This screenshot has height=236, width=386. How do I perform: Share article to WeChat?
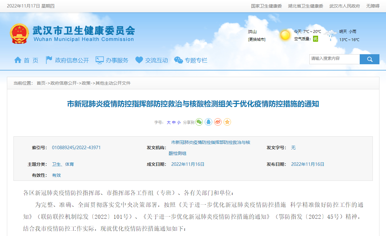199,122
